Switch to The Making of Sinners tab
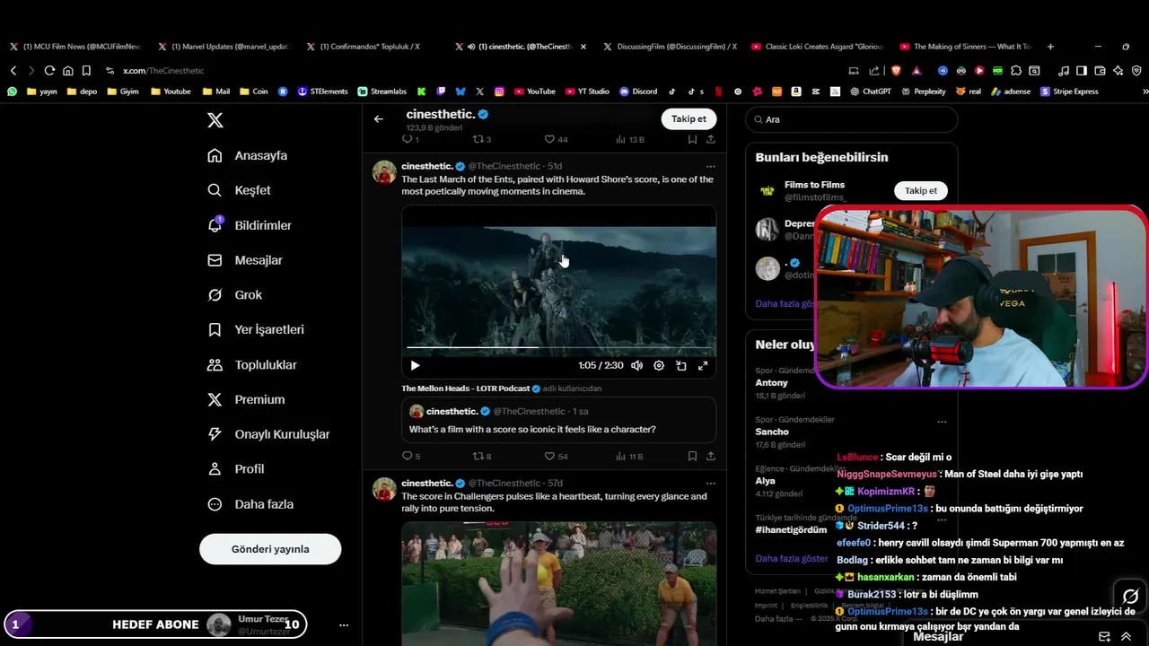 click(x=966, y=47)
